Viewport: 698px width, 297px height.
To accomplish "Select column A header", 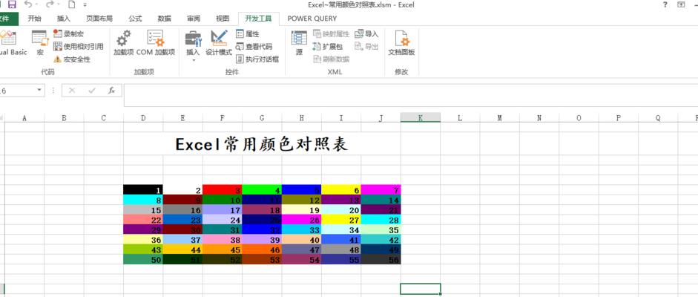I will click(x=24, y=117).
